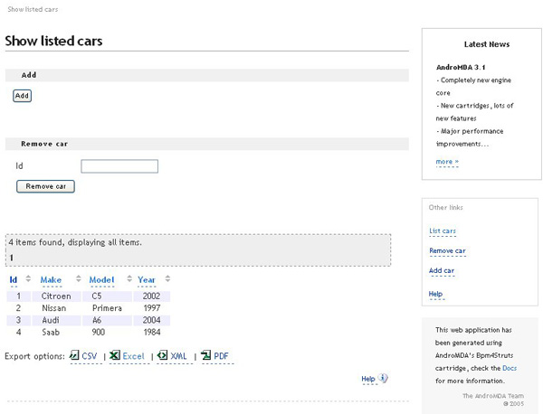Open Add car in Other links

click(442, 270)
